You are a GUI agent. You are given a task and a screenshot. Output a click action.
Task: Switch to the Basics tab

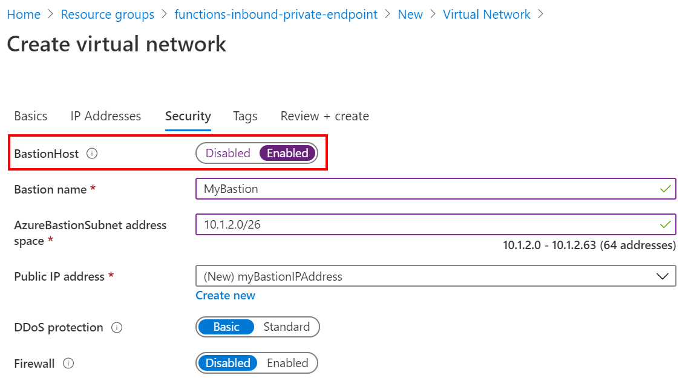pos(31,116)
